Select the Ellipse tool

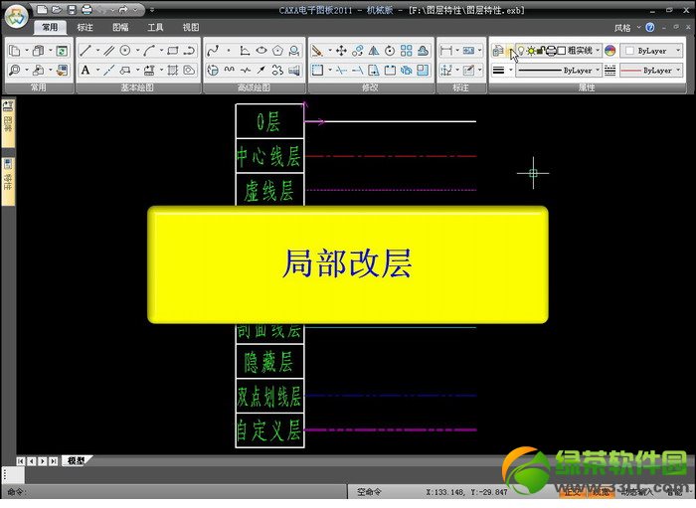tap(261, 51)
